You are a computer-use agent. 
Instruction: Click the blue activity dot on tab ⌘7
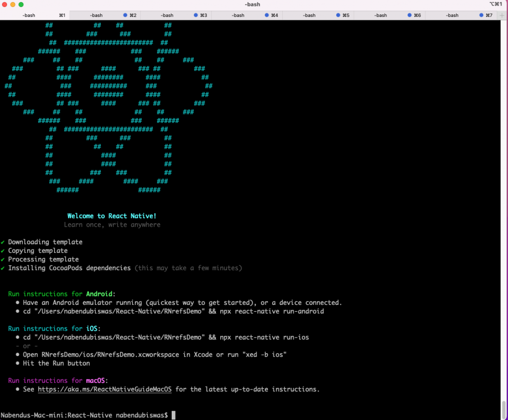click(x=481, y=15)
